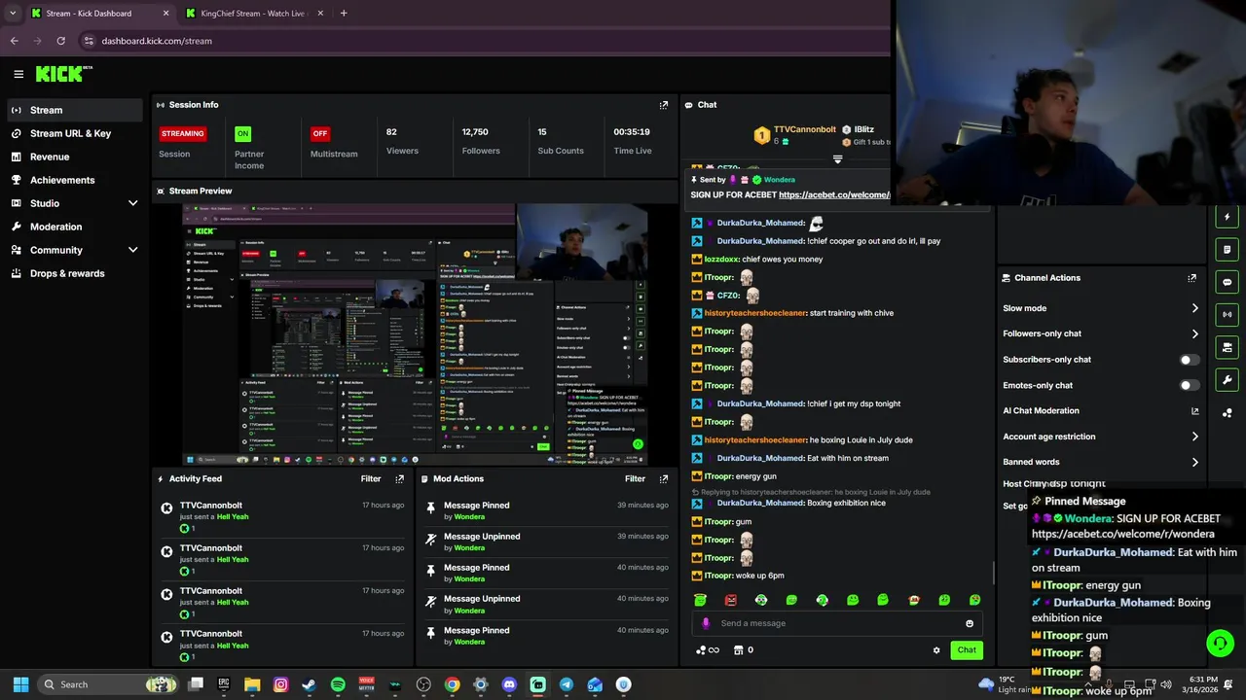Open AI Chat Moderation external link

point(1194,411)
